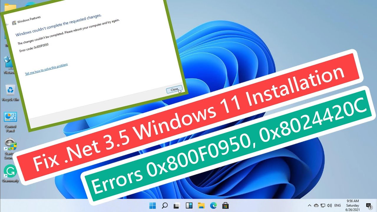
Task: Open Microsoft Store from the taskbar
Action: point(225,206)
